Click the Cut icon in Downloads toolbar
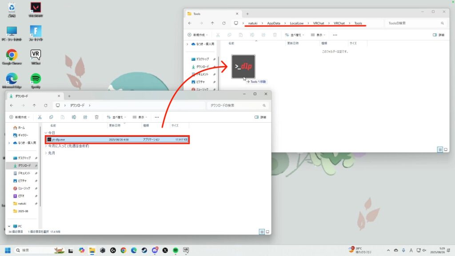This screenshot has height=256, width=455. pos(40,117)
